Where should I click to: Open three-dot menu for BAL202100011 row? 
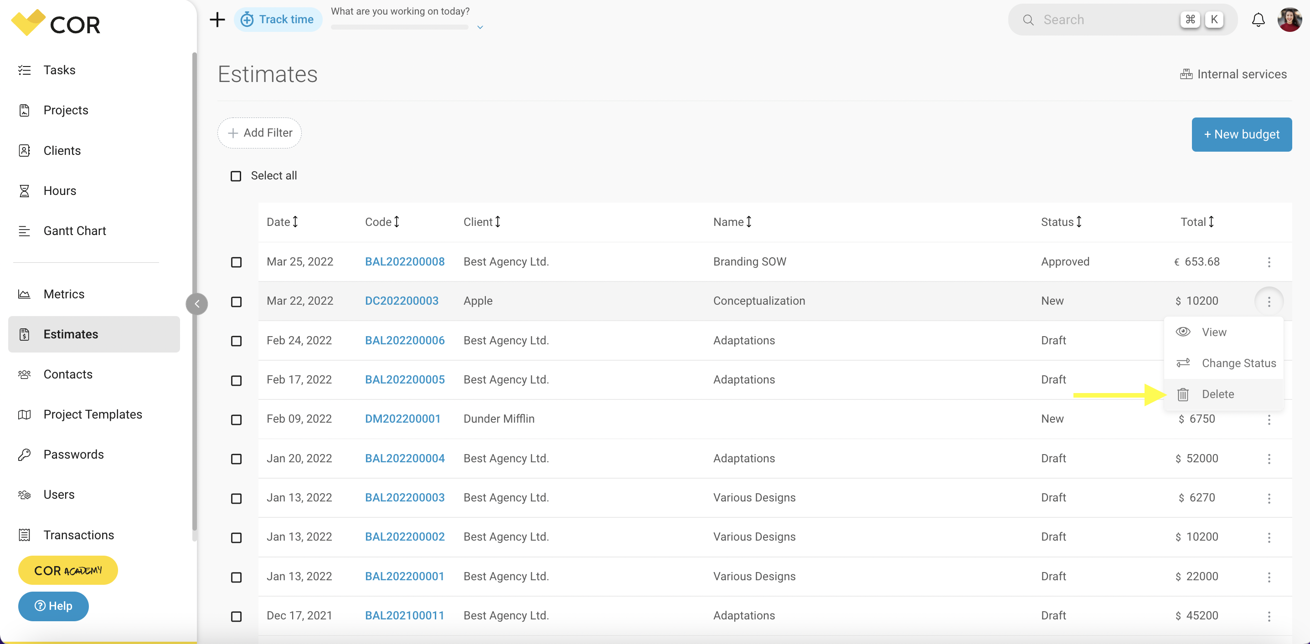click(x=1269, y=616)
